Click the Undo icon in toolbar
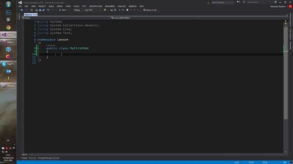293x164 pixels. point(48,10)
